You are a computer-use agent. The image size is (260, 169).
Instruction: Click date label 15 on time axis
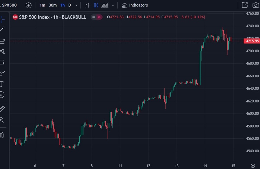pos(233,166)
